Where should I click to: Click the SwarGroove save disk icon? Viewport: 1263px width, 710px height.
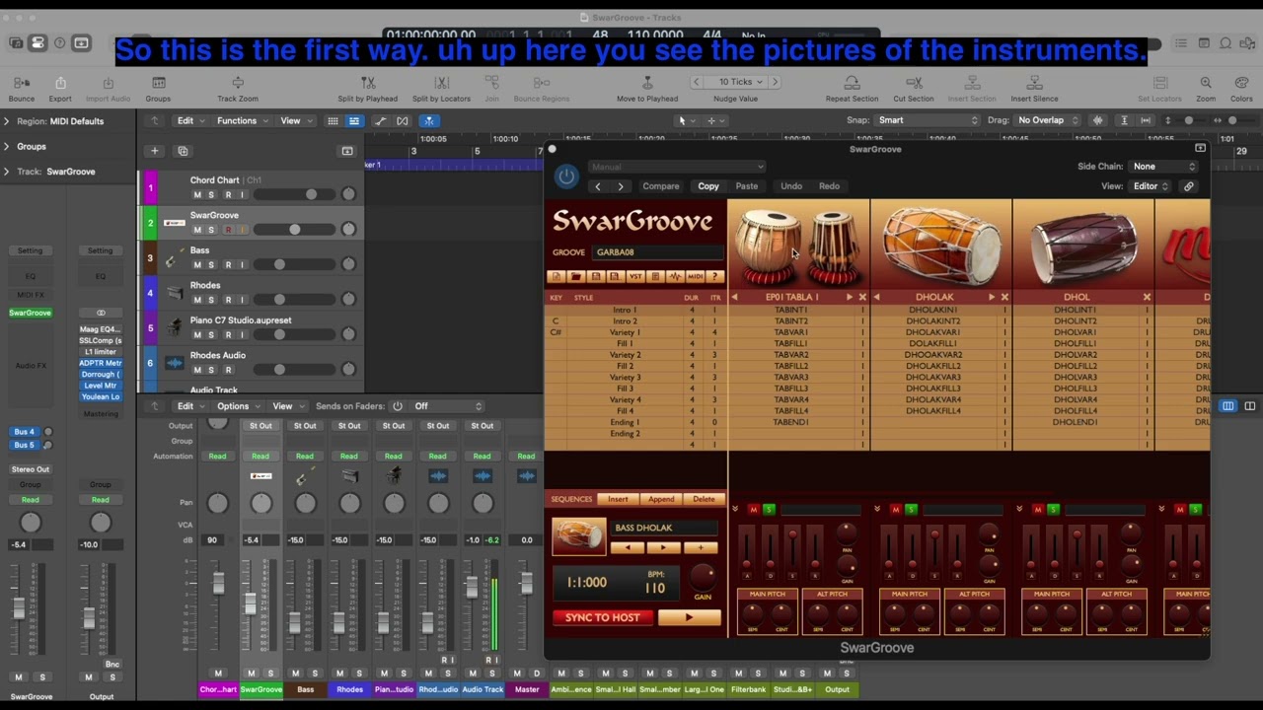click(596, 277)
